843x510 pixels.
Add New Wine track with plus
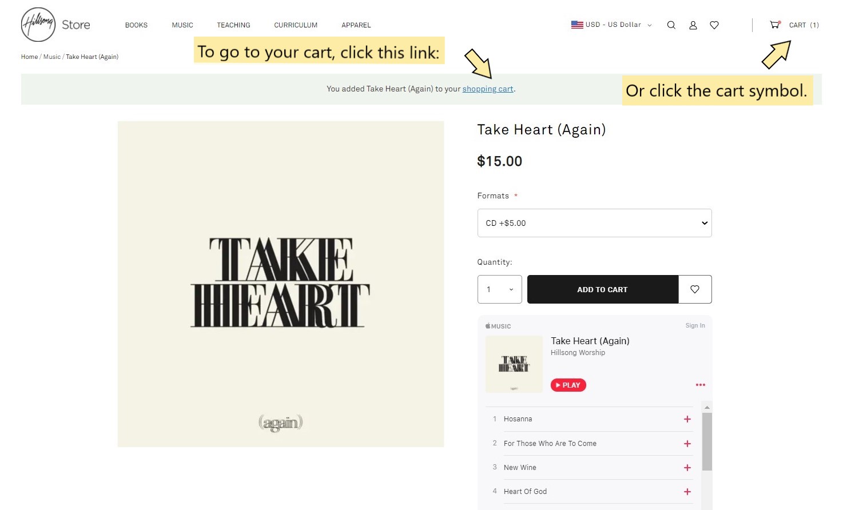click(687, 468)
